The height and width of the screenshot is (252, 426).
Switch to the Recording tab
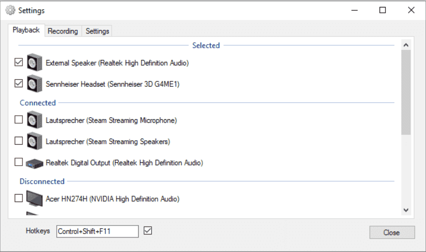tap(63, 31)
